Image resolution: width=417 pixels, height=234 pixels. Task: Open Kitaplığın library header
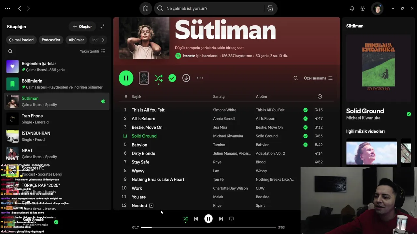pyautogui.click(x=16, y=27)
